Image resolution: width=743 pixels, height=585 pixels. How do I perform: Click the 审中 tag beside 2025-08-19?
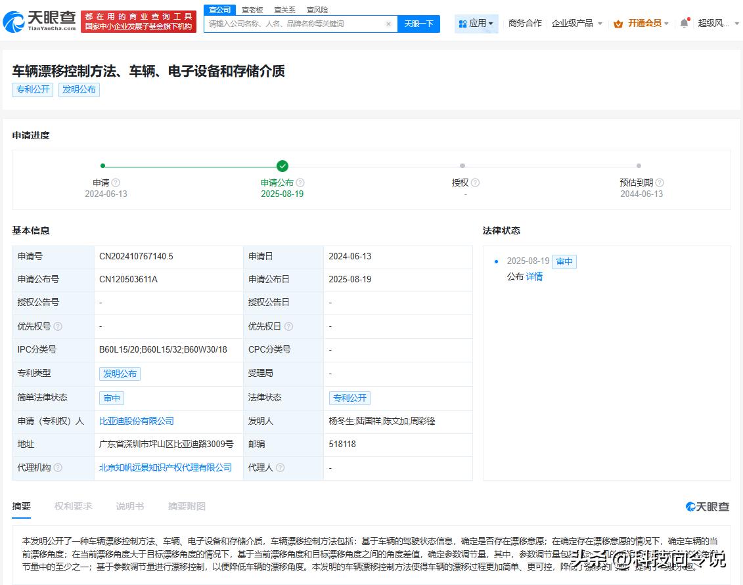[x=564, y=261]
